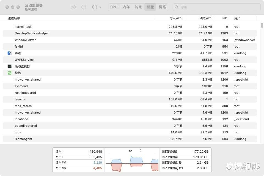Click PID 1203 cell
Image resolution: width=264 pixels, height=176 pixels.
(x=224, y=33)
